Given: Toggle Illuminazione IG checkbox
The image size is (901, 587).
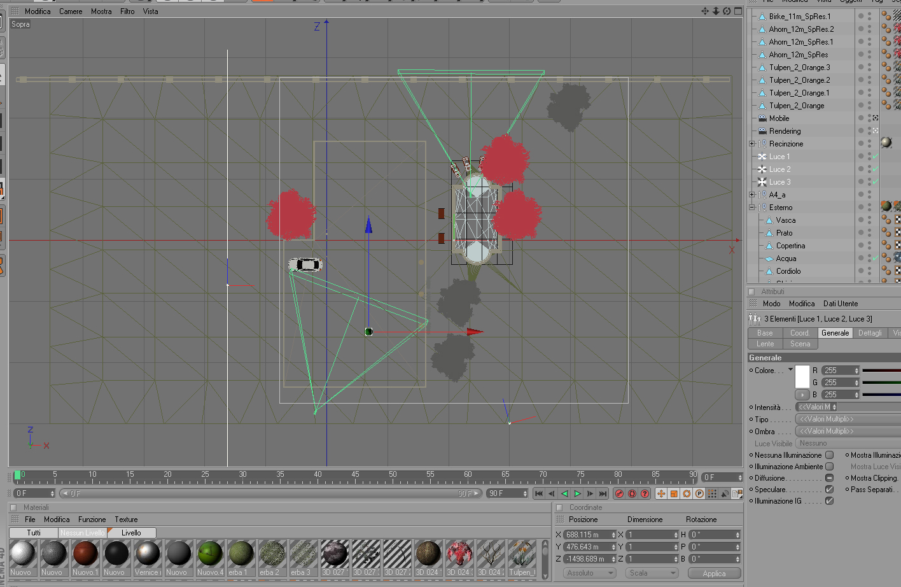Looking at the screenshot, I should tap(829, 501).
